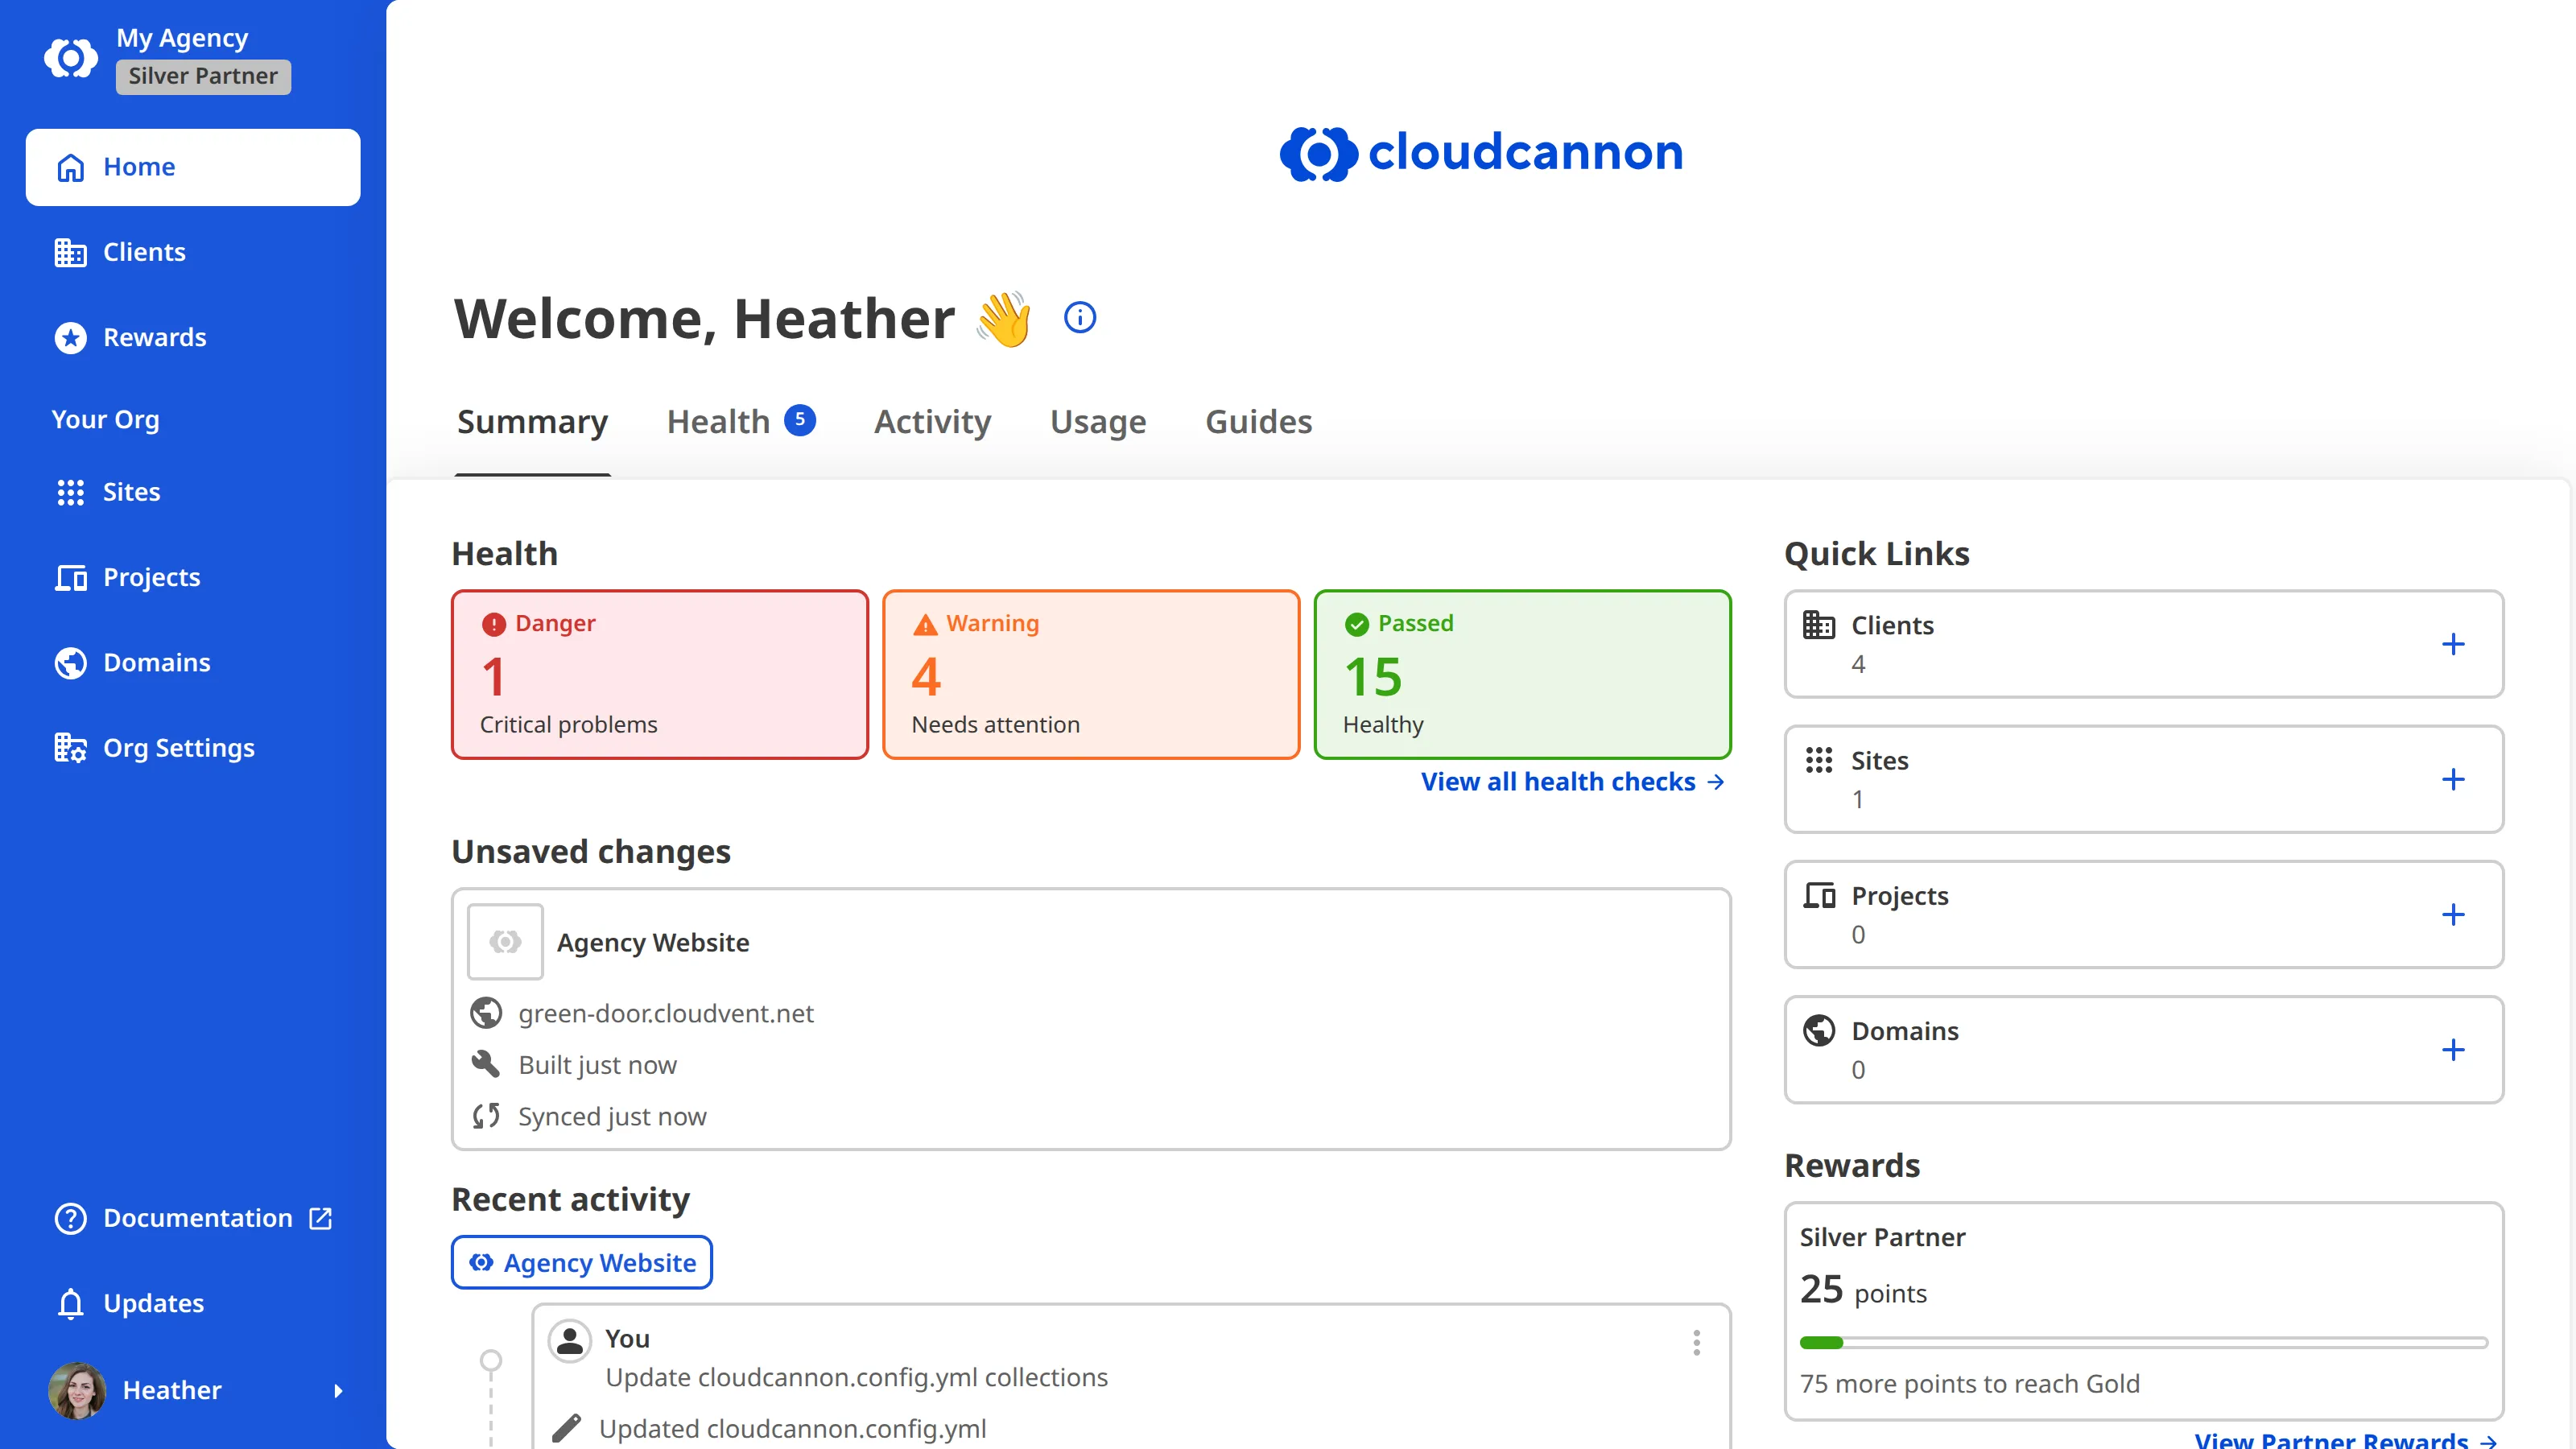Open the Projects quick link card
2576x1449 pixels.
[x=2144, y=914]
